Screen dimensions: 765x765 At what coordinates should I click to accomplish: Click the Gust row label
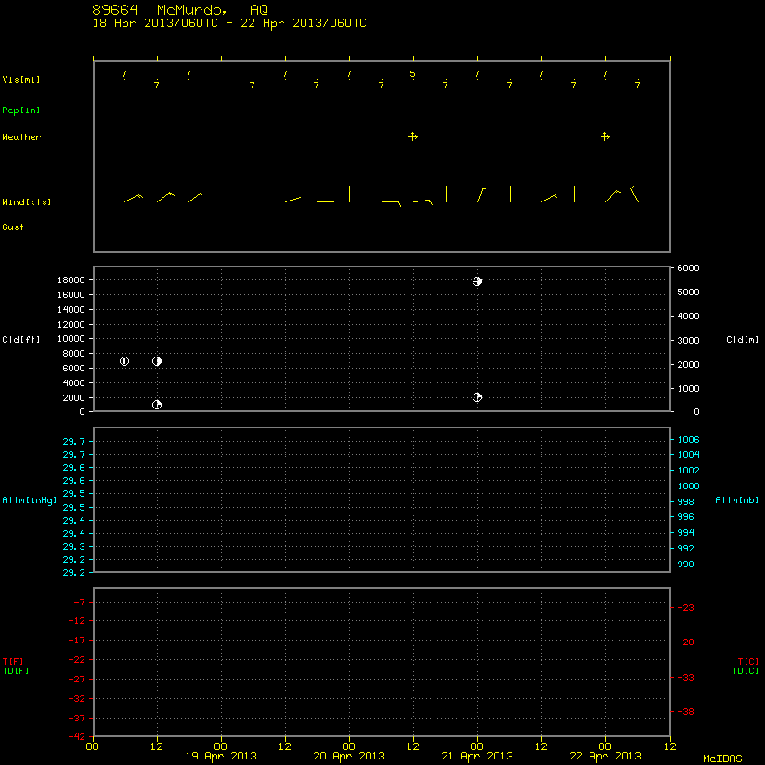[13, 227]
